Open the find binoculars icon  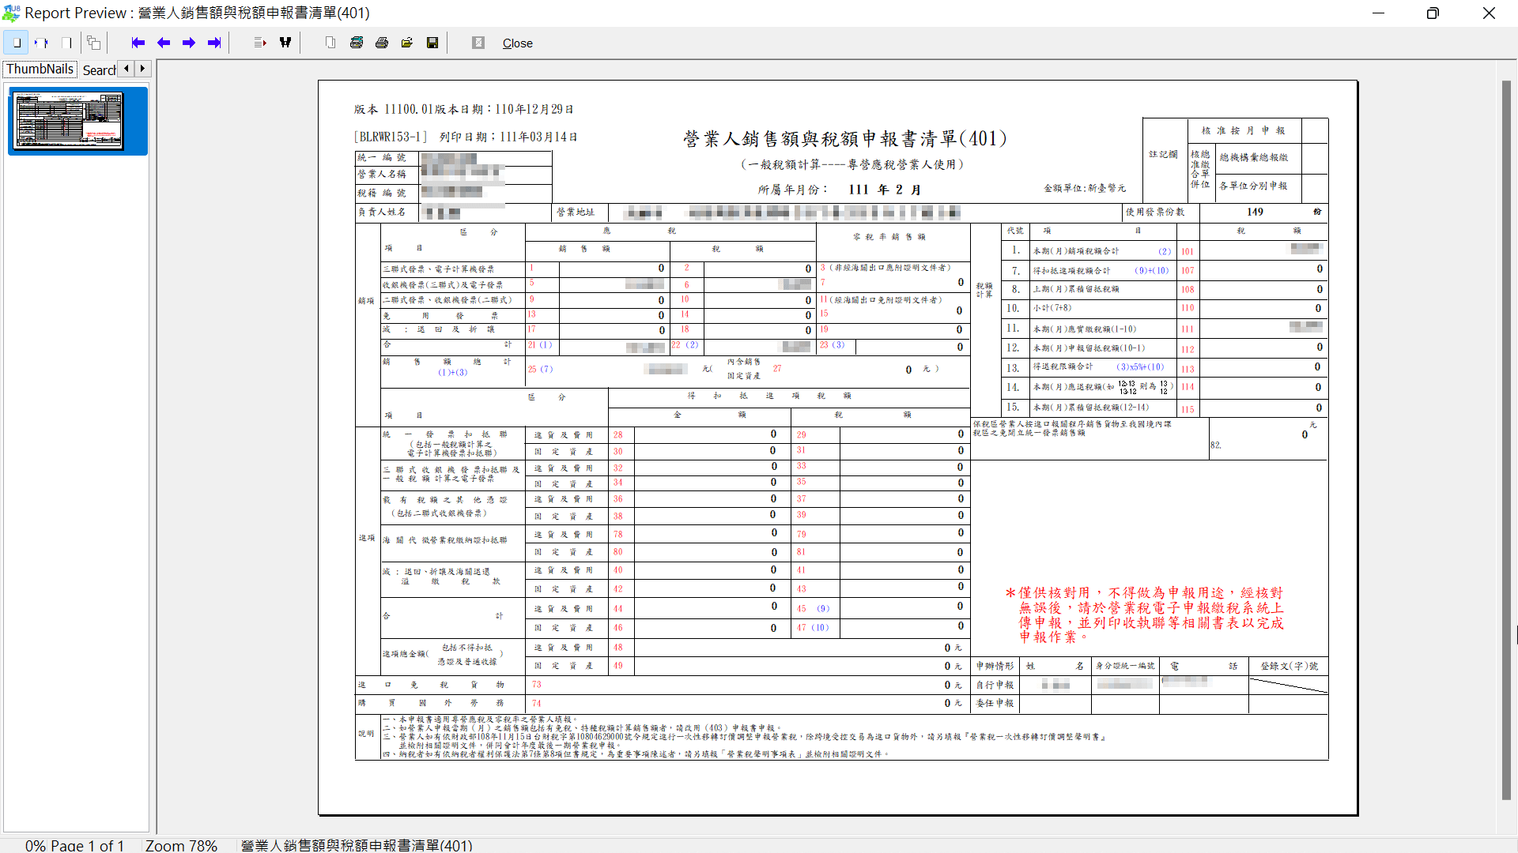(x=285, y=43)
